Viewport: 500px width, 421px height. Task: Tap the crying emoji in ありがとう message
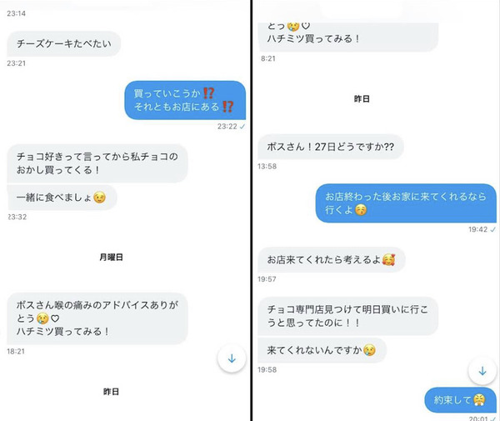click(42, 318)
